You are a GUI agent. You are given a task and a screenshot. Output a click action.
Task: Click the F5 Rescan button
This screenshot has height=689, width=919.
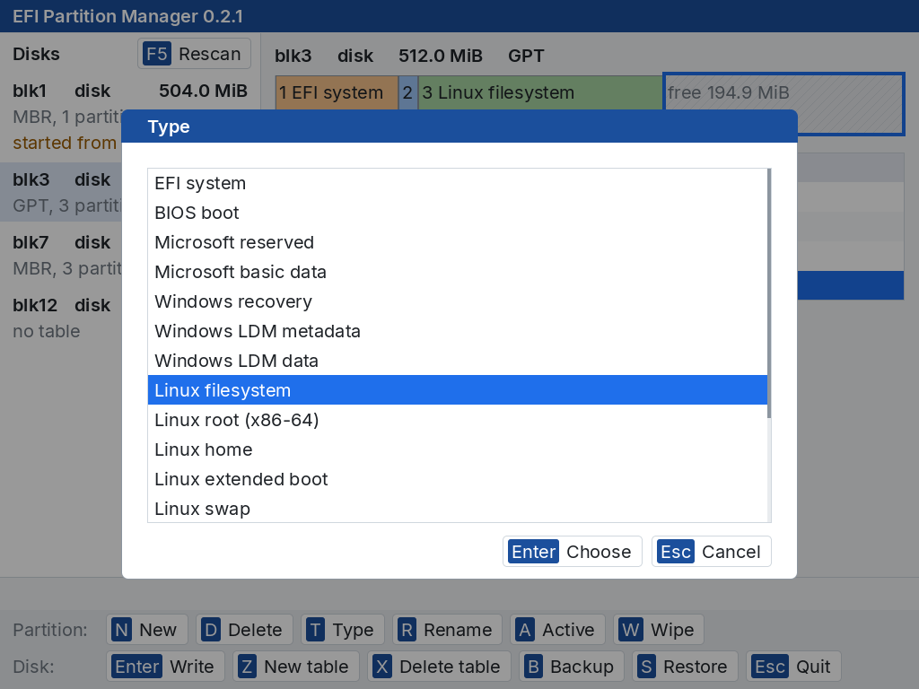click(x=194, y=54)
